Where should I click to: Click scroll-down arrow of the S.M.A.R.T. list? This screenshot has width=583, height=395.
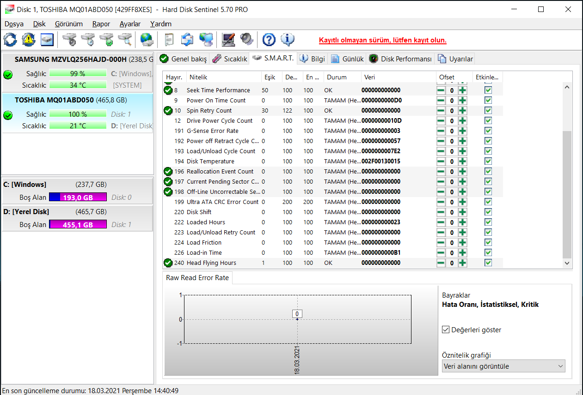(567, 263)
